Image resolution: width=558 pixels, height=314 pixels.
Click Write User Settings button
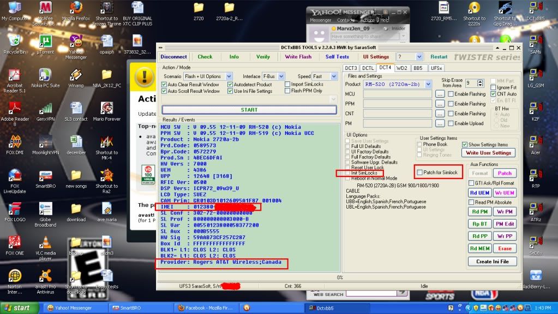coord(488,152)
